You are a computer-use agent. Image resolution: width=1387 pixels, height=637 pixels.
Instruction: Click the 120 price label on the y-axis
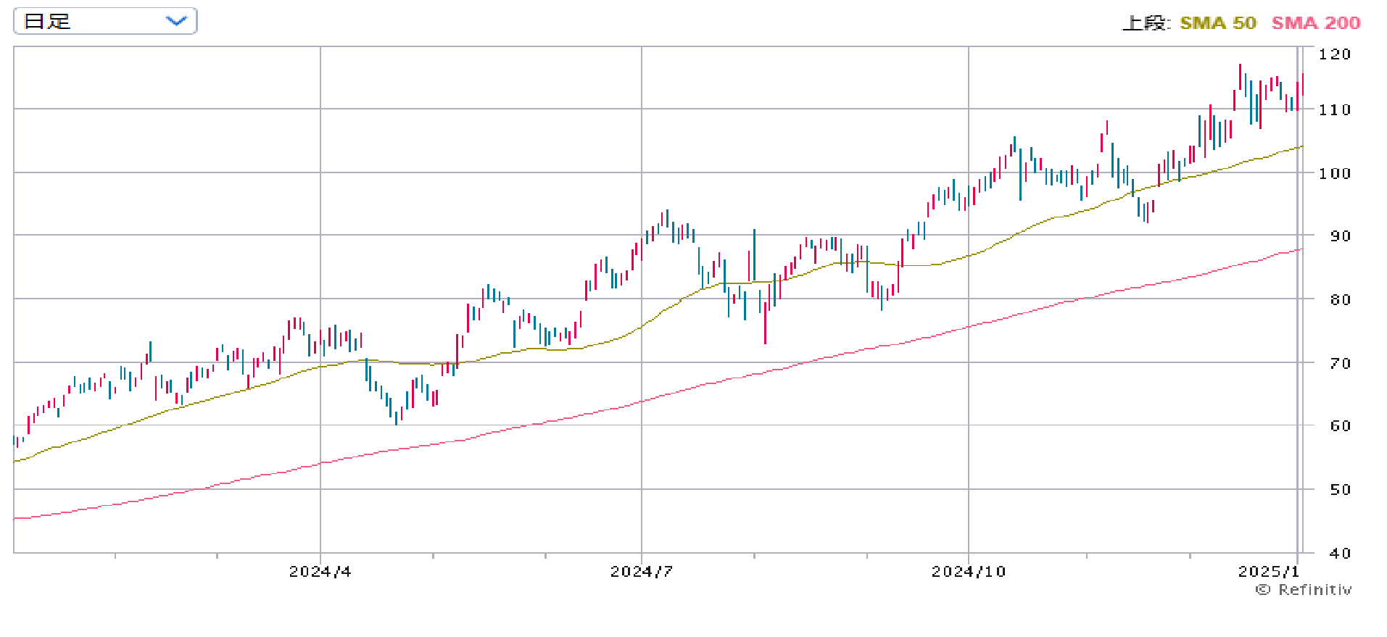pyautogui.click(x=1334, y=54)
